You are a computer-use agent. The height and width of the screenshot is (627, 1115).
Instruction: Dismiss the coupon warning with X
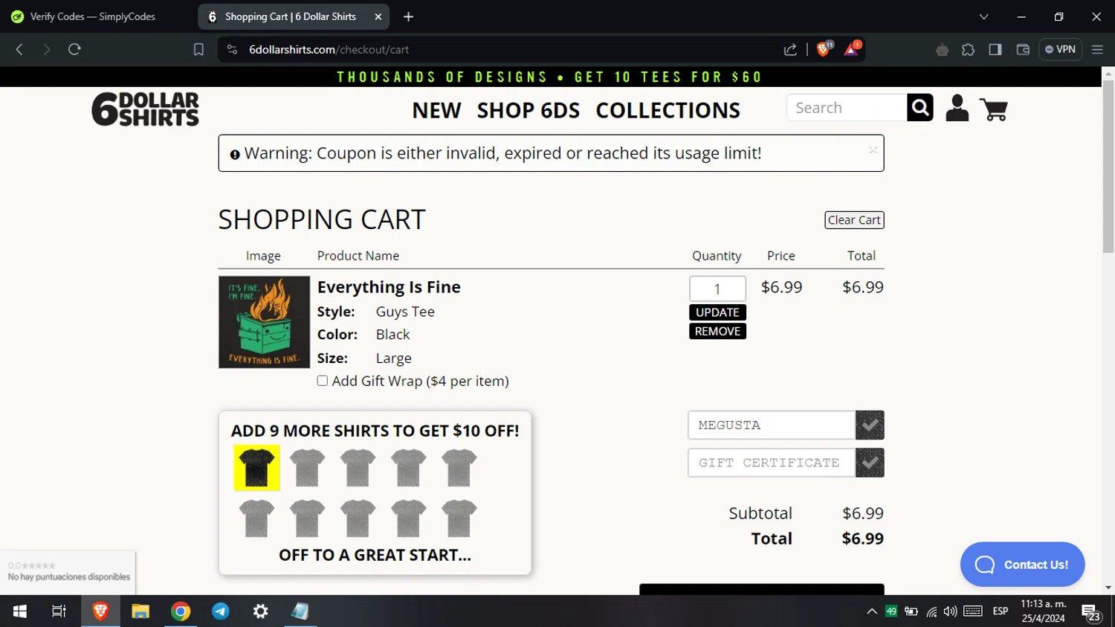click(x=873, y=149)
